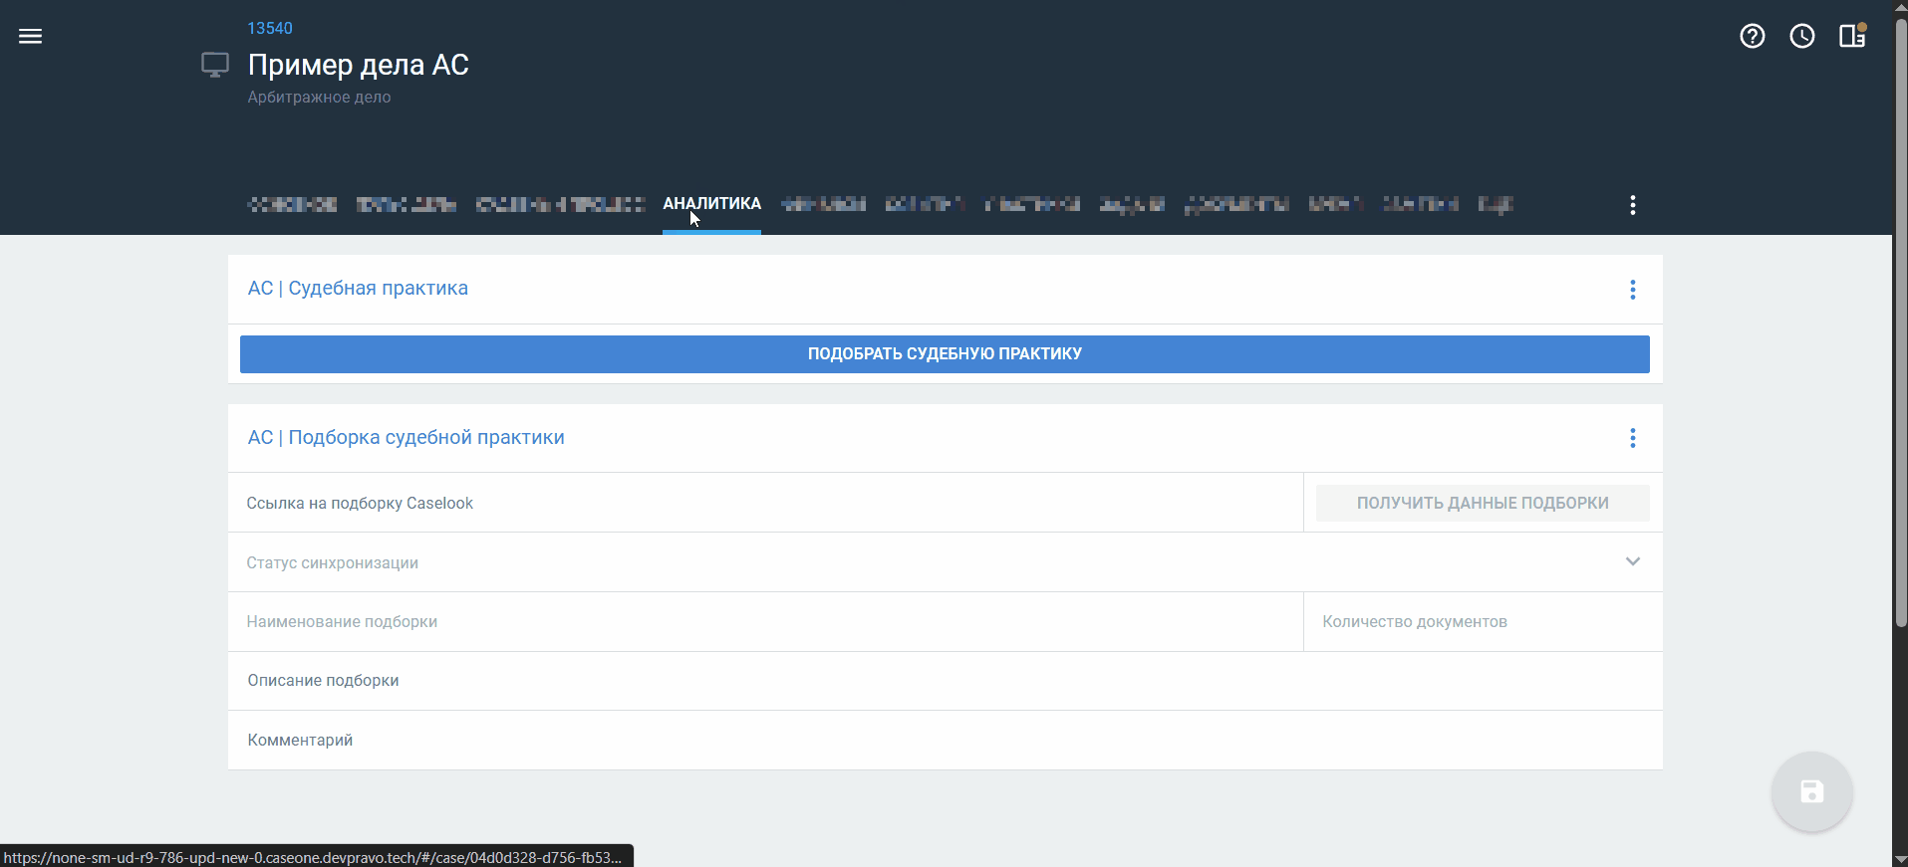Click into the Наименование подборки field
Image resolution: width=1908 pixels, height=867 pixels.
click(765, 622)
